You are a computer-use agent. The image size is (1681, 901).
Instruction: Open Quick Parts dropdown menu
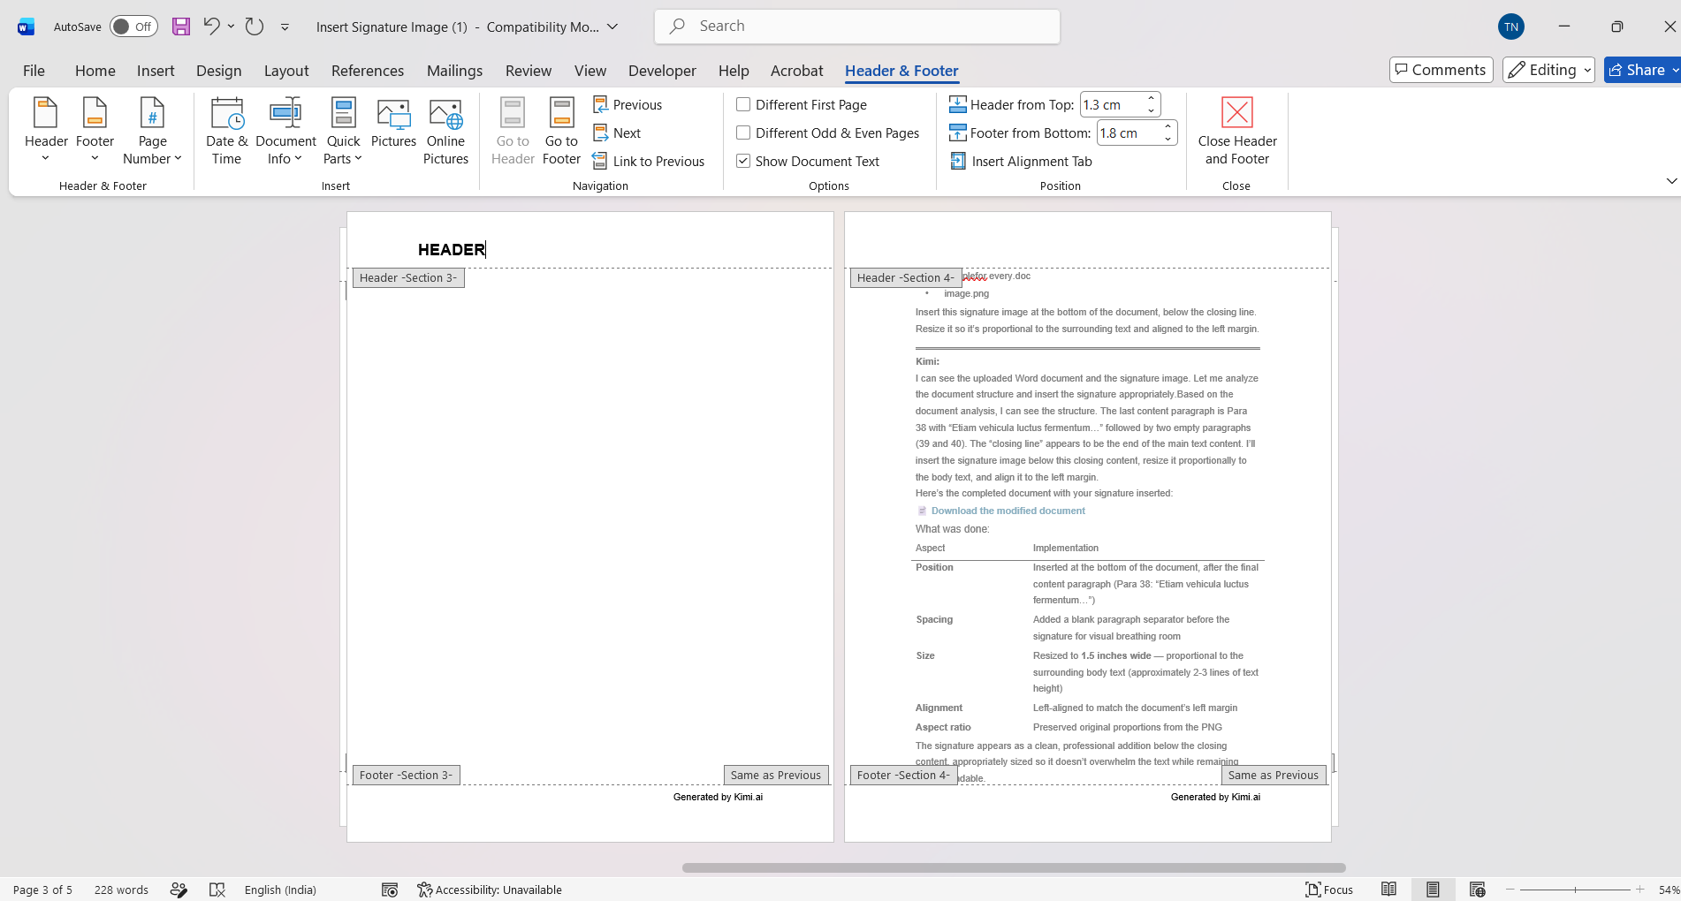click(343, 131)
